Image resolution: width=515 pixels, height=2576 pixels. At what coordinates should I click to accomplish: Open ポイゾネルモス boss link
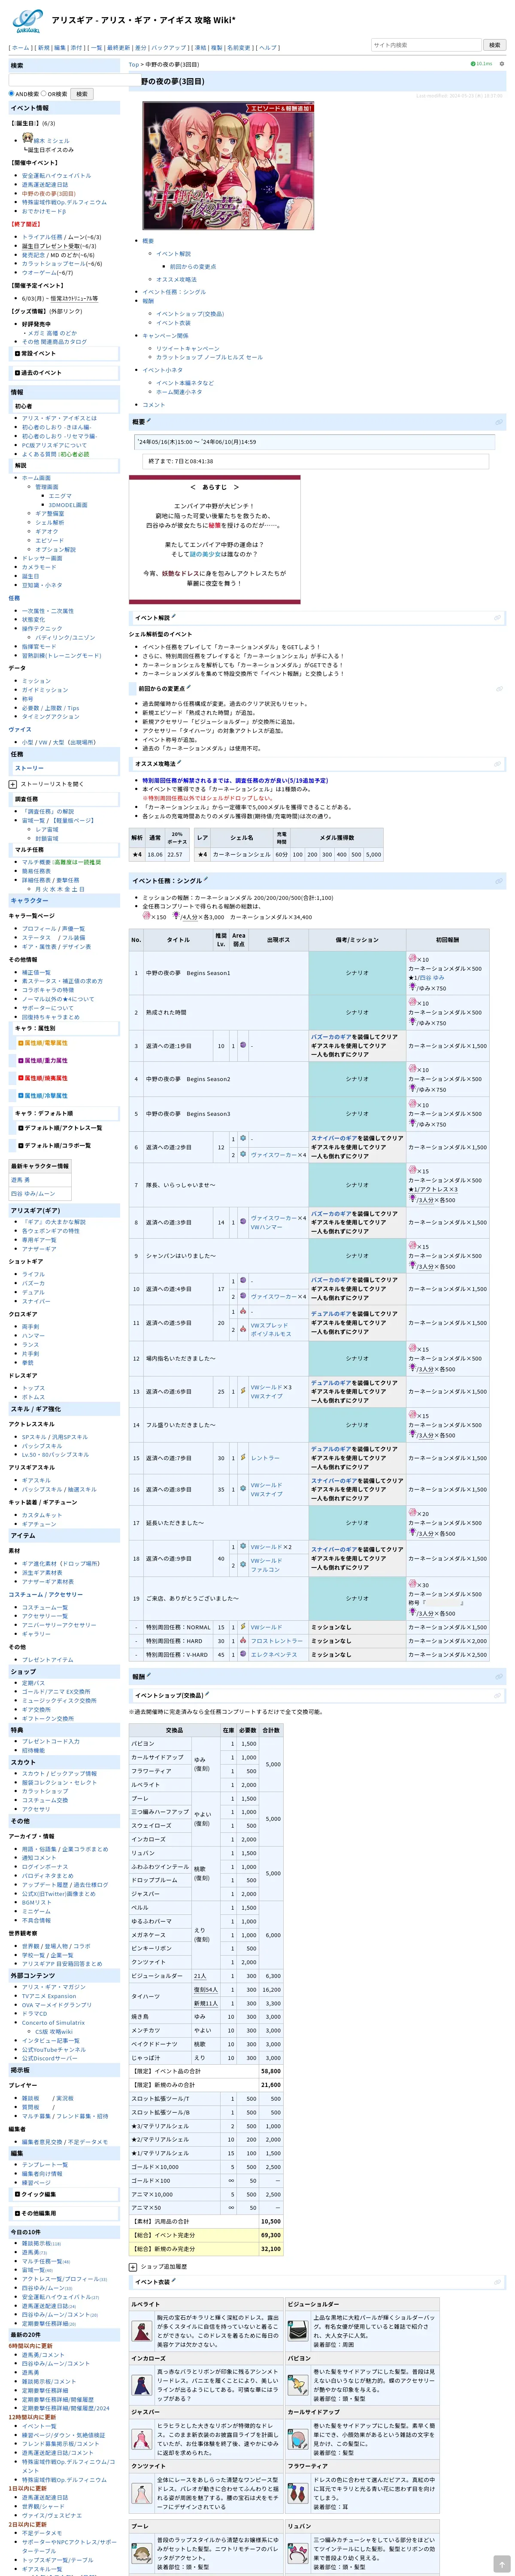coord(271,1334)
